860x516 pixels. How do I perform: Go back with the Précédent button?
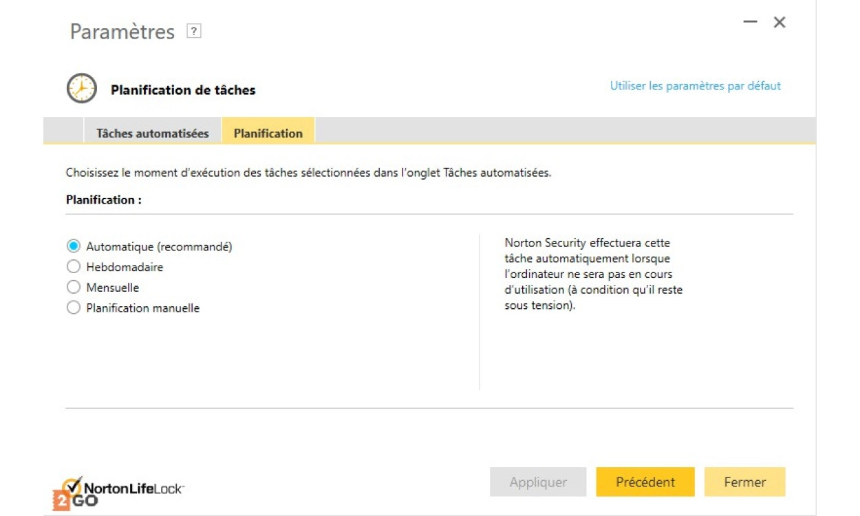coord(645,482)
